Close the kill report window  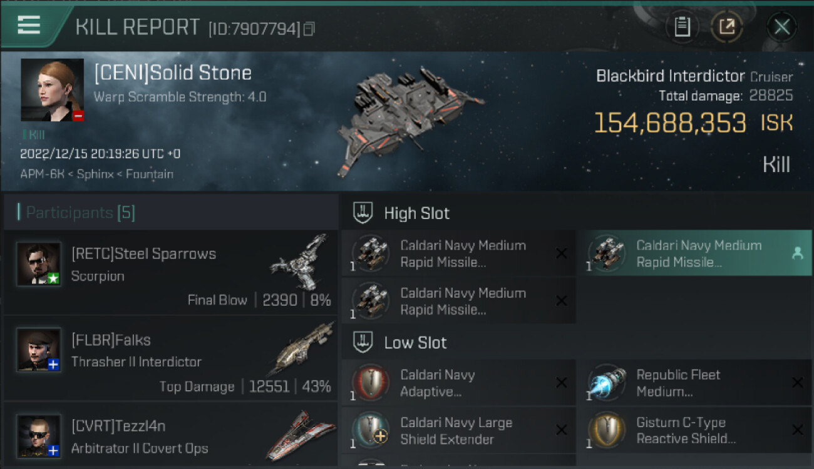pyautogui.click(x=781, y=27)
